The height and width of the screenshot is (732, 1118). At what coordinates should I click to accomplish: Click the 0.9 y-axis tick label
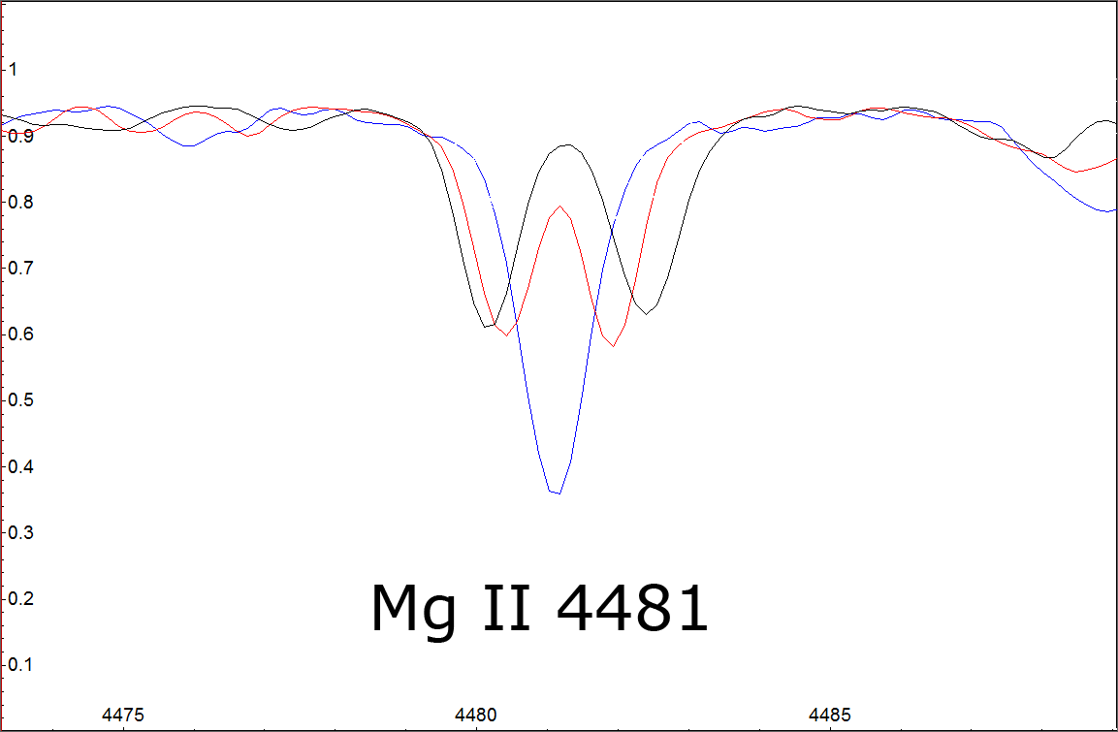(19, 136)
